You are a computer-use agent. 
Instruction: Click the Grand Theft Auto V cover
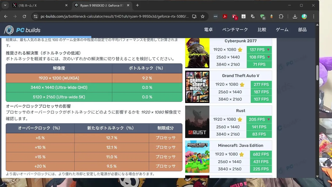197,87
